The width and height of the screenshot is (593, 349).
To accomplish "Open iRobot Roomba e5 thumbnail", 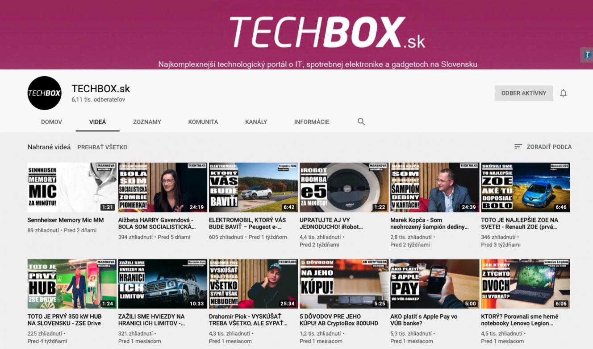I will 344,187.
